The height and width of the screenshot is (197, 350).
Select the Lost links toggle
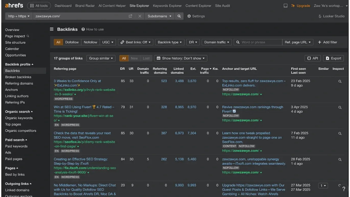(x=146, y=58)
